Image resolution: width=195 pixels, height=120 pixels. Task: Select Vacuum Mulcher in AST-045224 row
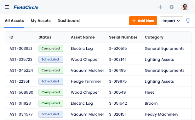click(88, 70)
